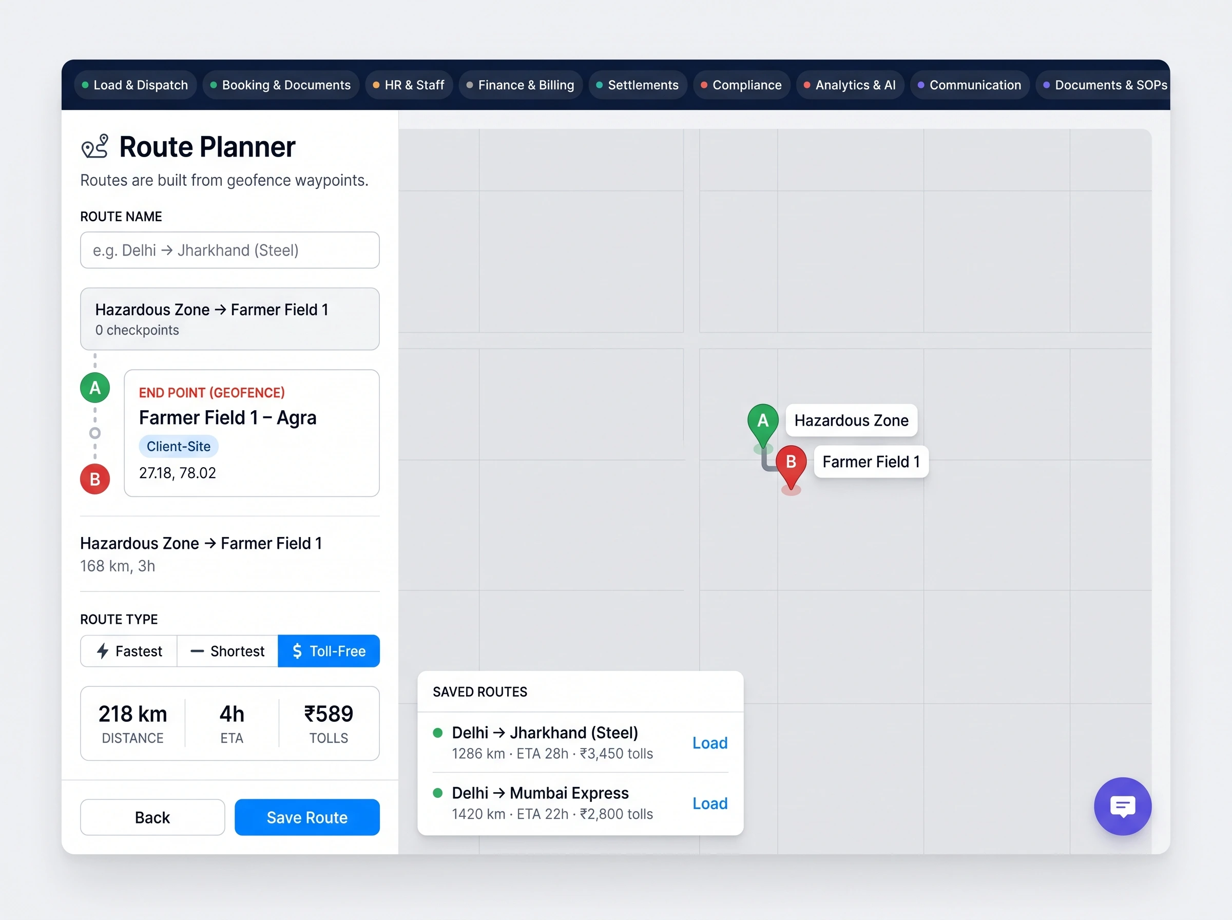
Task: Click the Client-Site tag
Action: tap(178, 446)
